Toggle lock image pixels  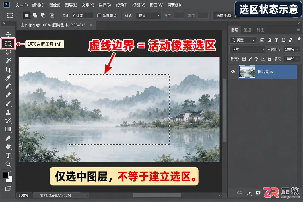click(250, 59)
